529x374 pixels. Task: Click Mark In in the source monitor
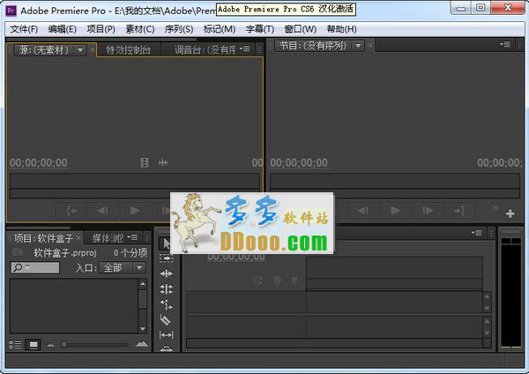[x=71, y=211]
